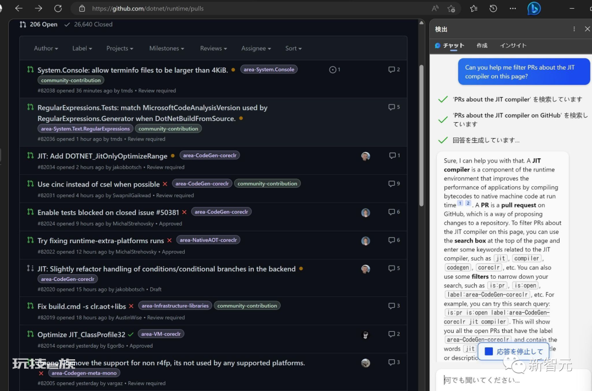
Task: Add this page to favorites
Action: pos(451,8)
